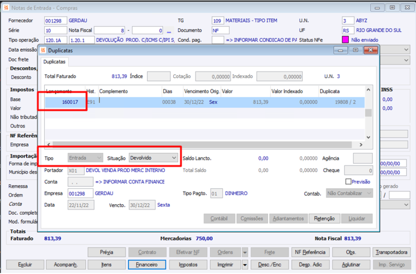Click the Vencto. date field 30/12/22
Viewport: 416px width, 274px height.
point(142,205)
